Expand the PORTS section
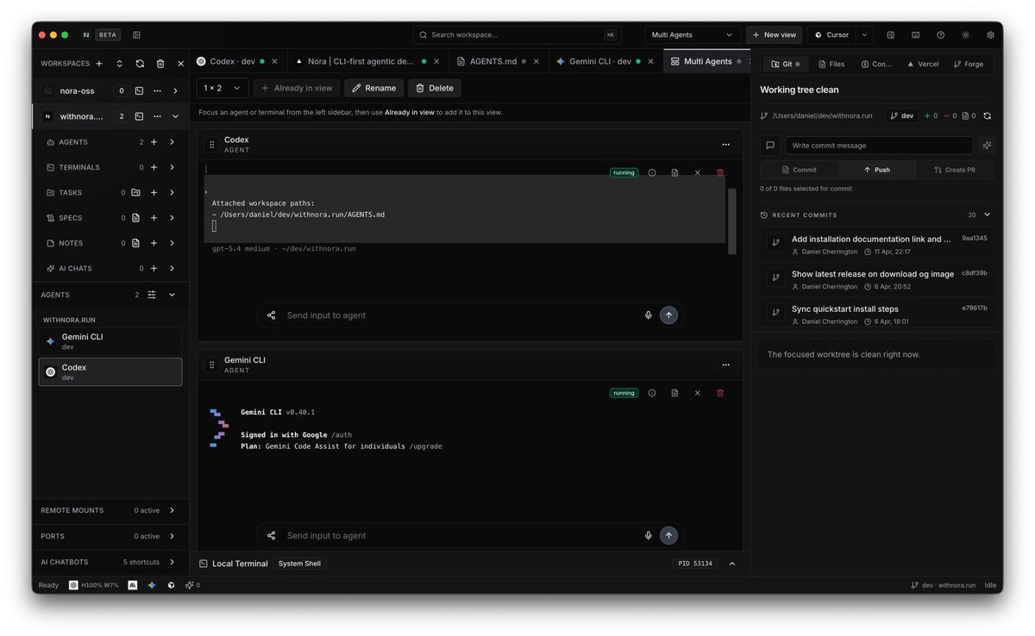1035x636 pixels. tap(172, 536)
